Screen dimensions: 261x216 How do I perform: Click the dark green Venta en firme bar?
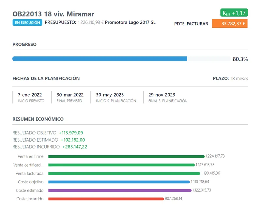126,156
